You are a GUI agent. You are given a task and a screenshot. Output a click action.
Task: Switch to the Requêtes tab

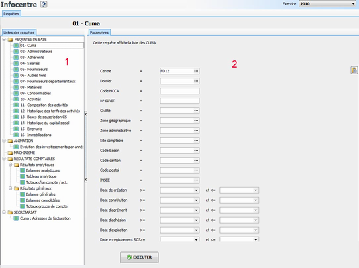click(x=11, y=14)
